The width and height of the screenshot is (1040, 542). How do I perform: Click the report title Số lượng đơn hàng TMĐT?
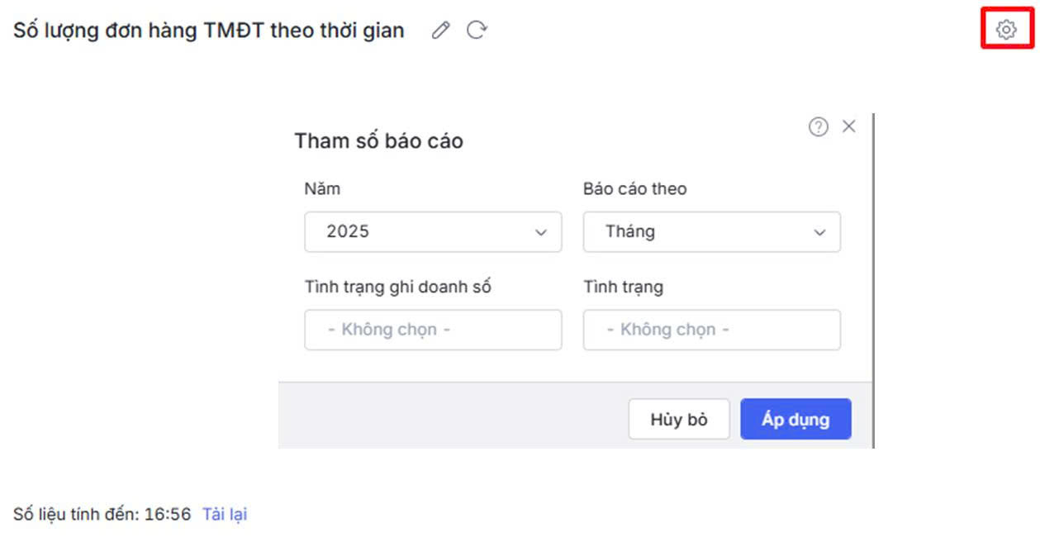[209, 31]
